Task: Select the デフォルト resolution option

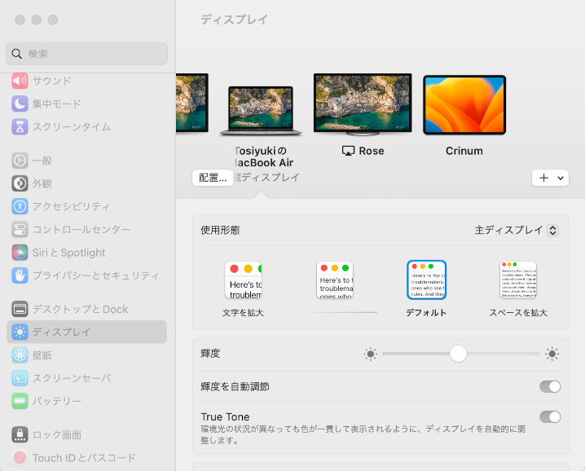Action: (x=426, y=281)
